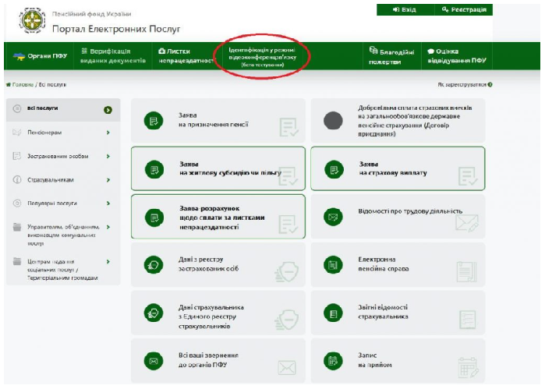
Task: Click green icon on Заява на призначення пенсії
Action: pos(154,120)
